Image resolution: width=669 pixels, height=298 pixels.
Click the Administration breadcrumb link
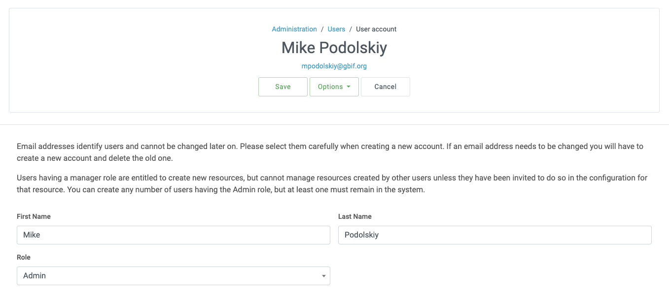click(x=294, y=29)
